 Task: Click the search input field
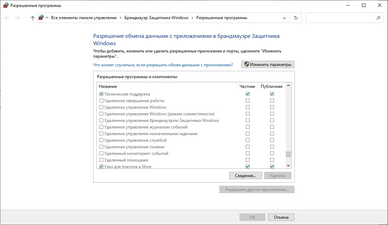tap(339, 18)
